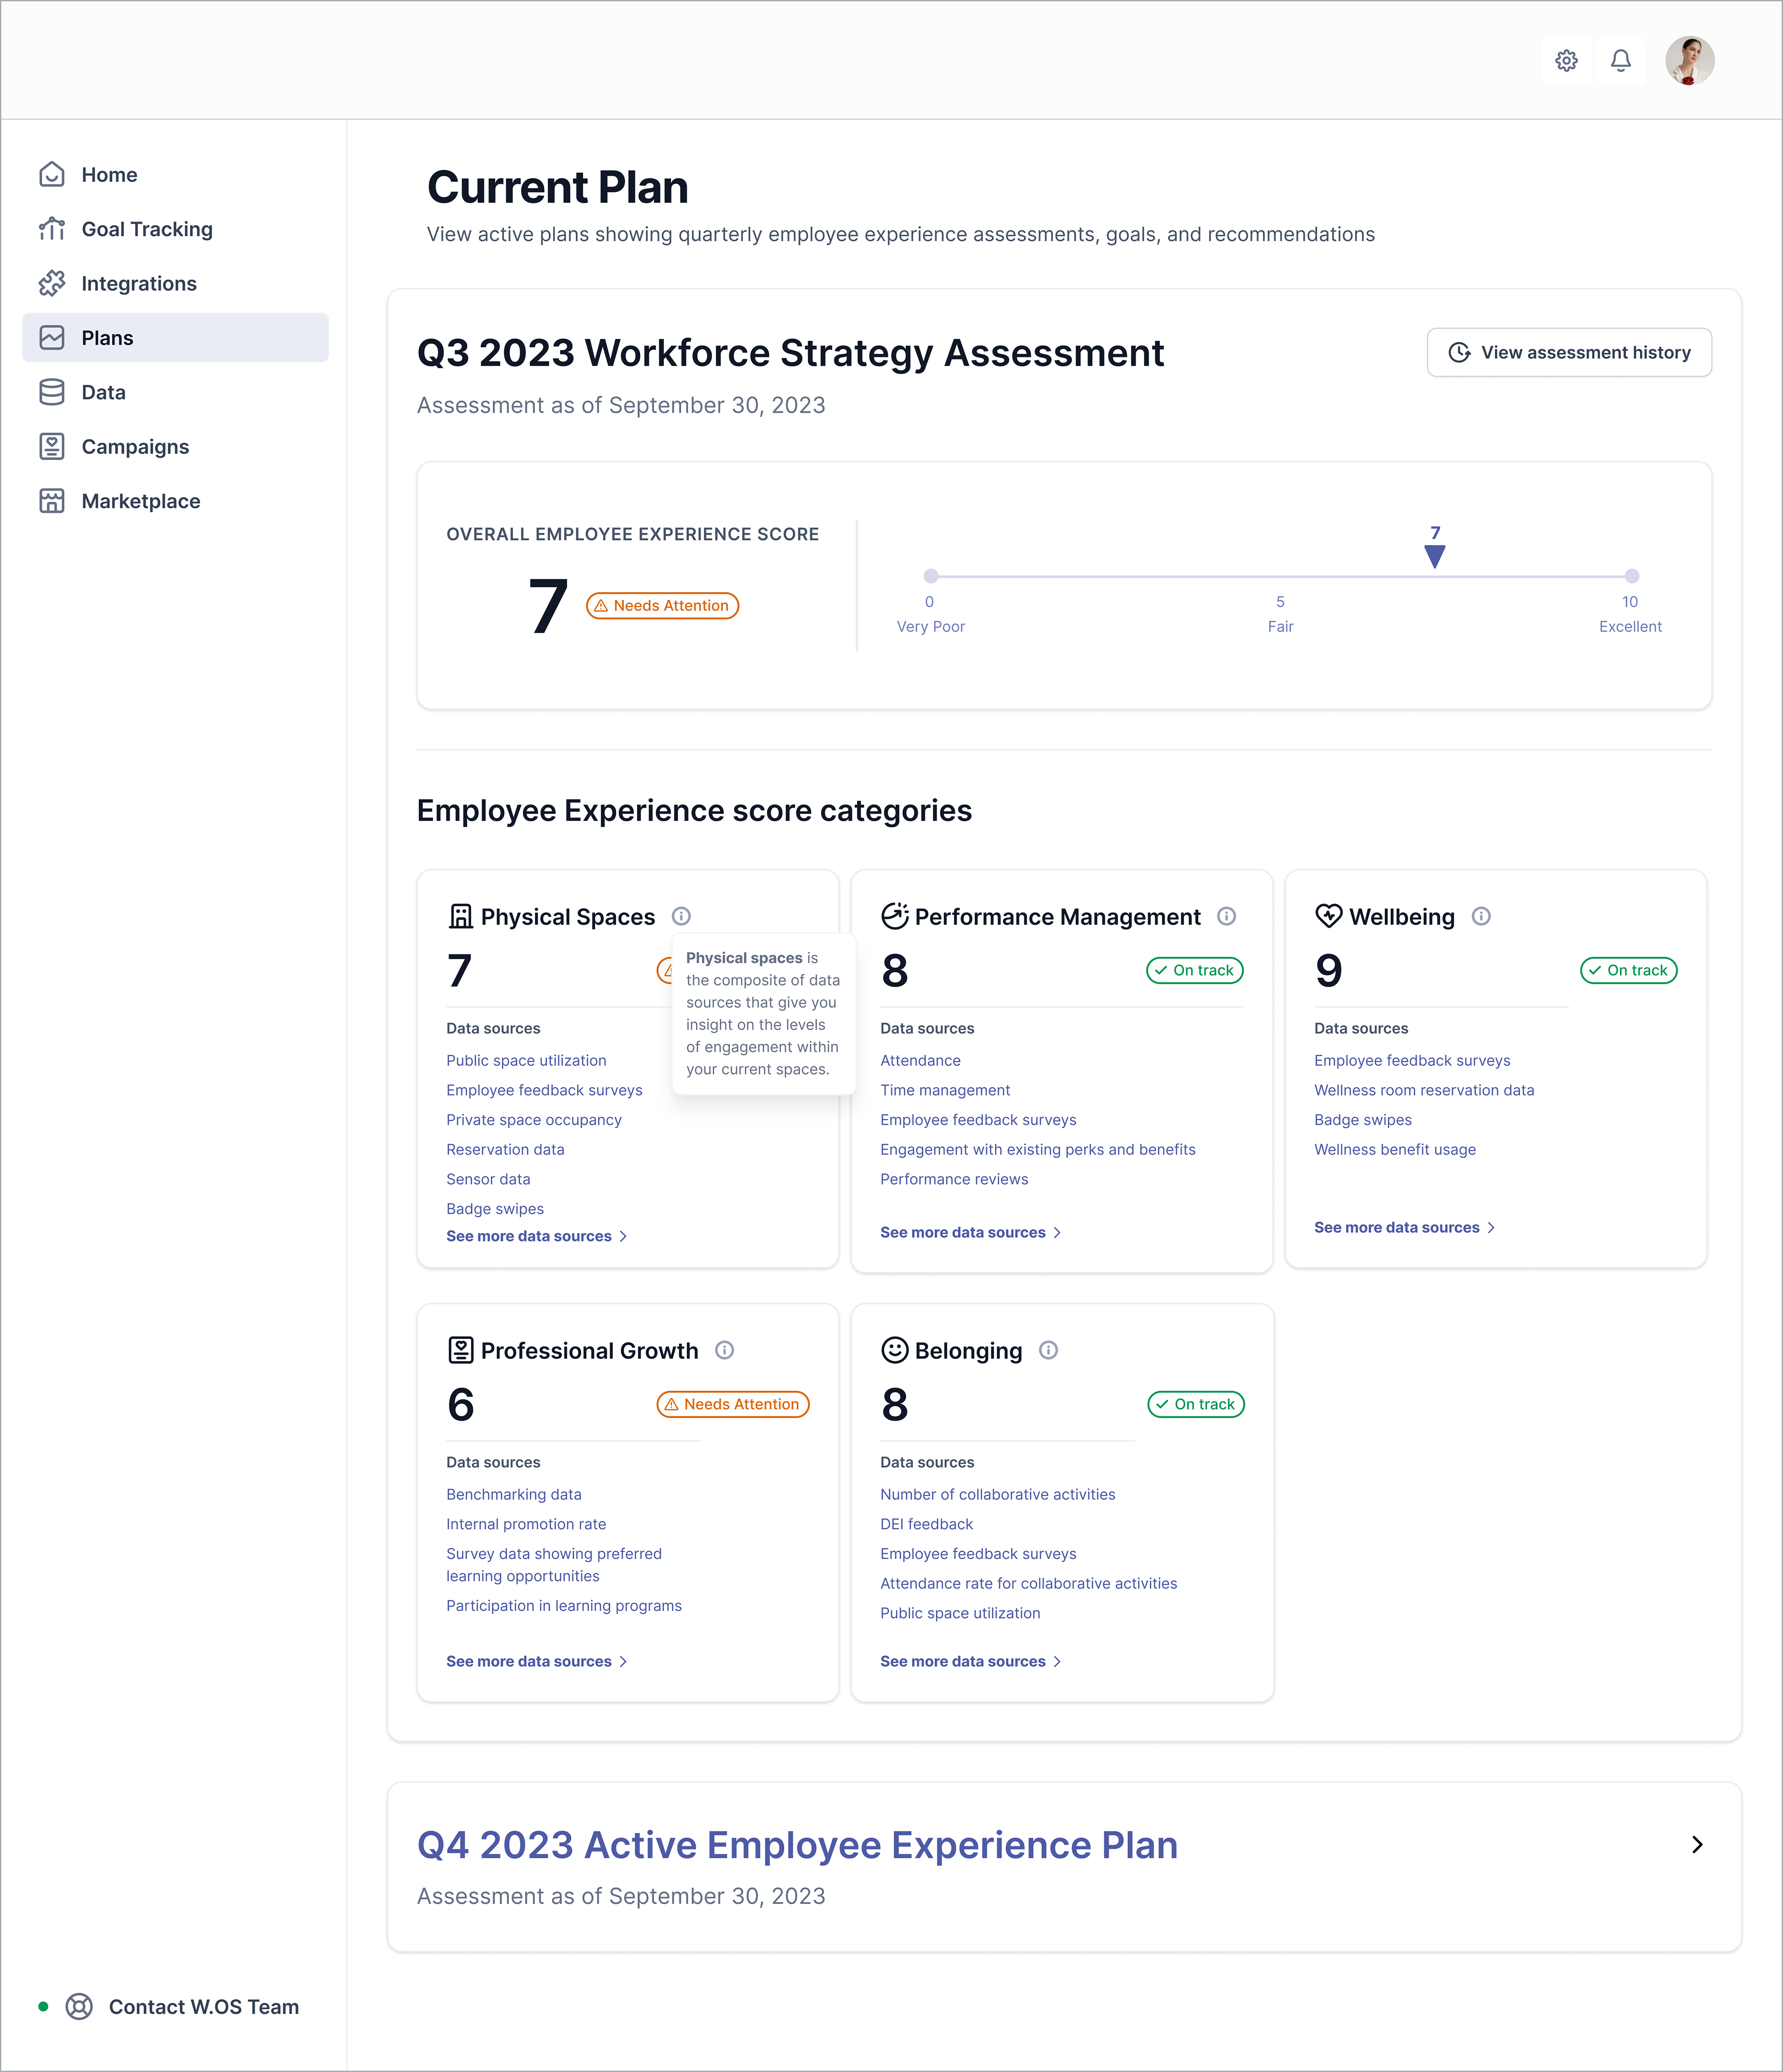Viewport: 1783px width, 2072px height.
Task: Open Engagement with existing perks link
Action: tap(1038, 1150)
